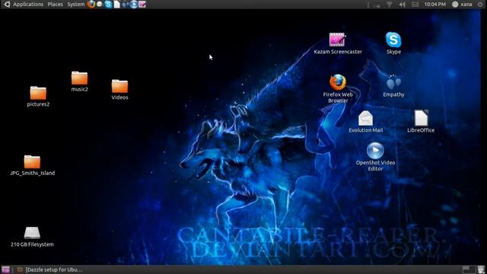Select Evolution Mail desktop icon

click(x=365, y=122)
